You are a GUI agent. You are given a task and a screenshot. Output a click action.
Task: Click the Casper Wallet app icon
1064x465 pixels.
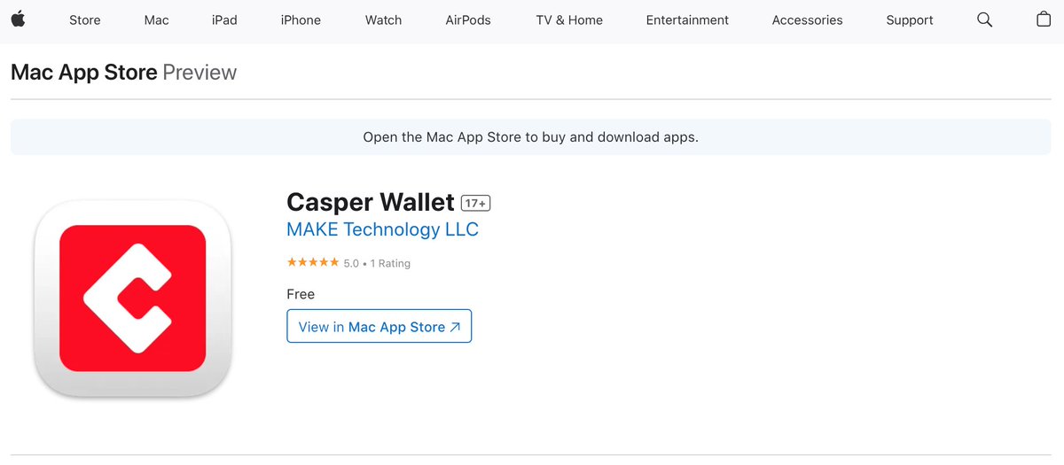click(132, 298)
